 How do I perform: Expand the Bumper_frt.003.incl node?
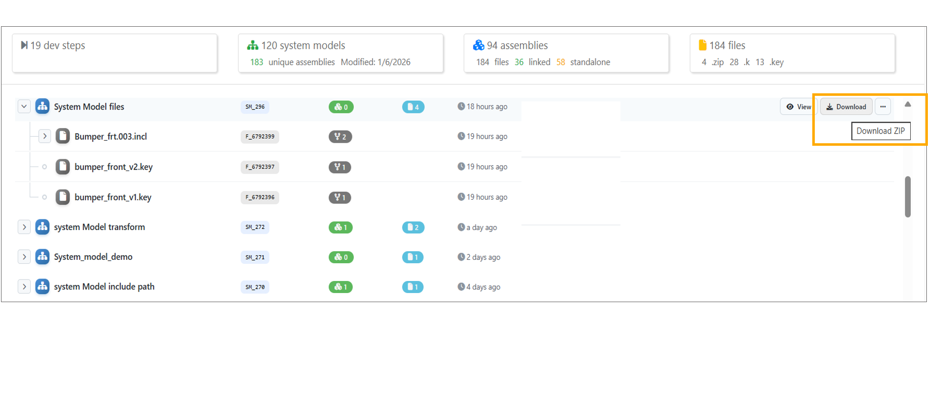44,136
